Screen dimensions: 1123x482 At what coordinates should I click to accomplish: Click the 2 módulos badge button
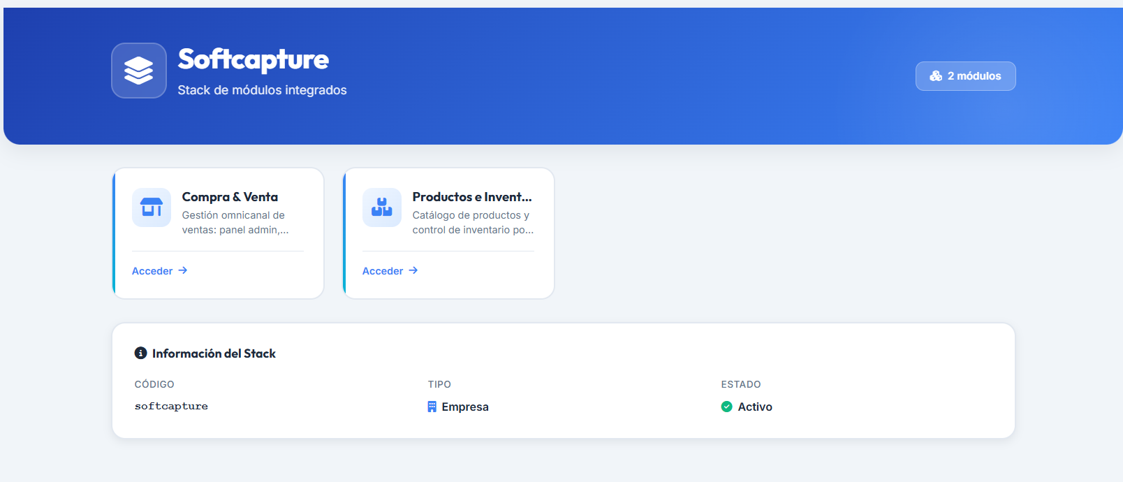(x=965, y=76)
